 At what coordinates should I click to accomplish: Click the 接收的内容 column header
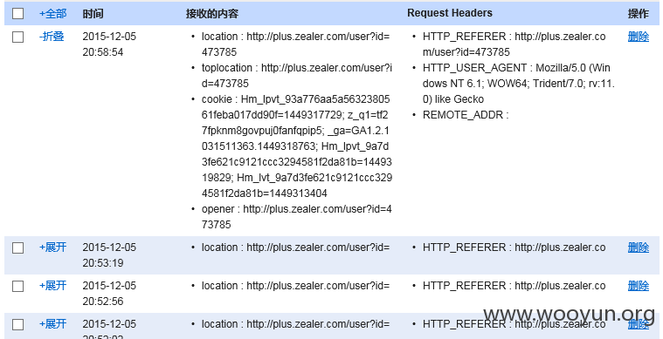212,13
